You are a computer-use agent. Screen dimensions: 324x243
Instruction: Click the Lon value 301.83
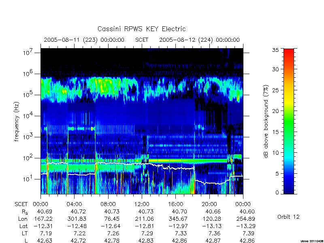point(77,219)
